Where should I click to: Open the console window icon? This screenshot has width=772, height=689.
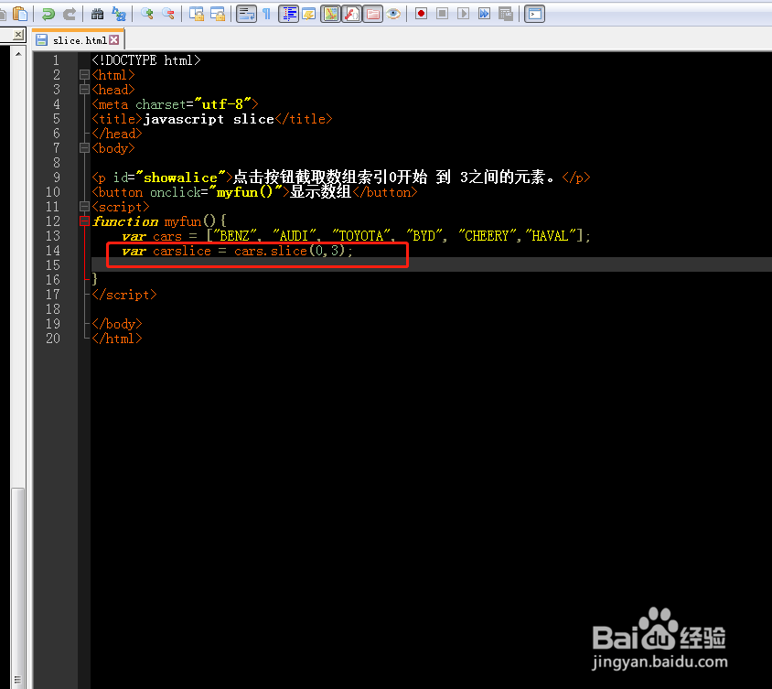(534, 14)
